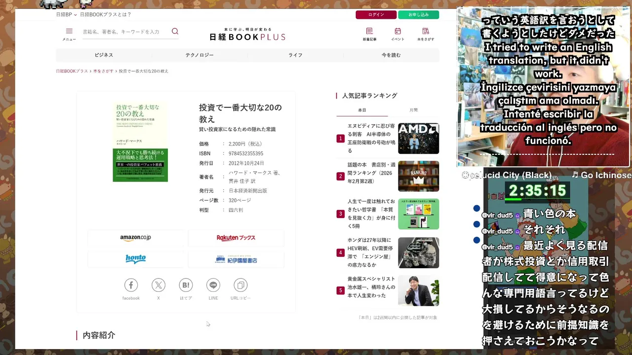The image size is (632, 355).
Task: Select the 月間 ranking tab
Action: click(413, 110)
